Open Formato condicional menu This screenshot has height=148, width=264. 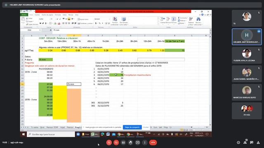[x=115, y=21]
